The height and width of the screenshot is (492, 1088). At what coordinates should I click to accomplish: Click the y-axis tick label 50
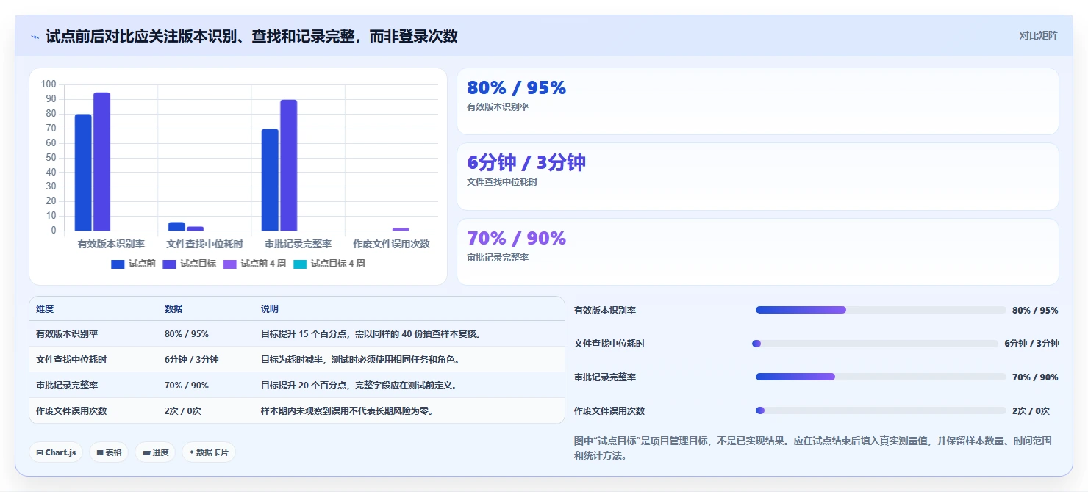coord(51,157)
